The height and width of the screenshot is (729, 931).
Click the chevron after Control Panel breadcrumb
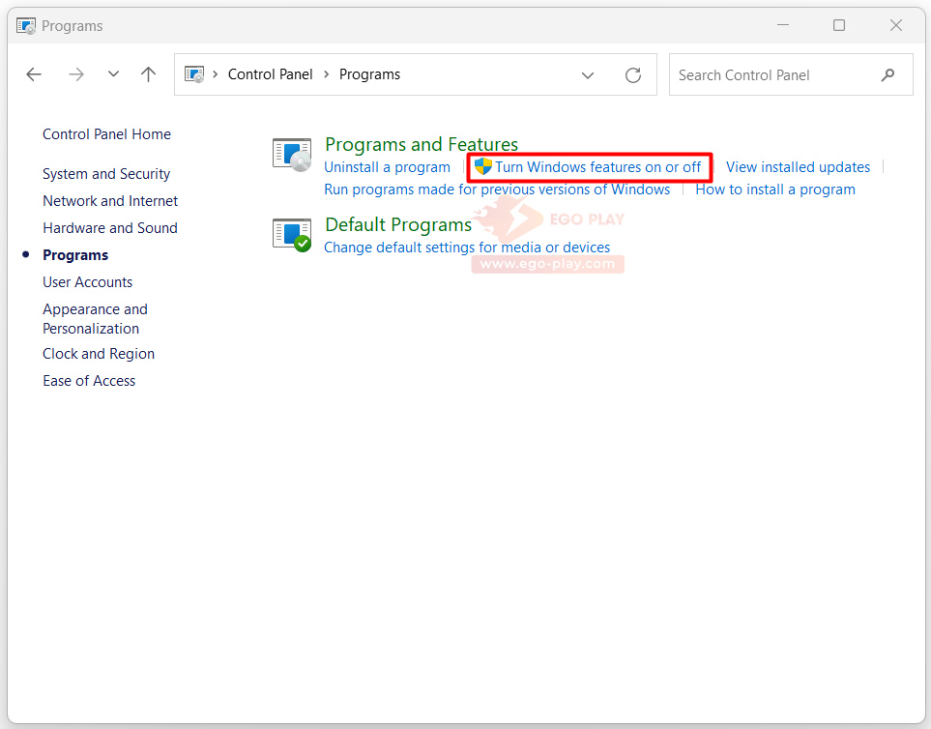326,74
